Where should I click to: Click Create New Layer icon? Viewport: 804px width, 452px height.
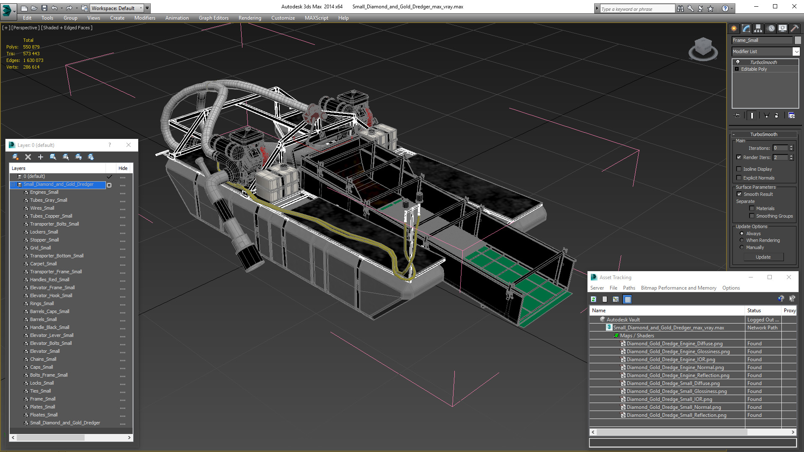[15, 157]
